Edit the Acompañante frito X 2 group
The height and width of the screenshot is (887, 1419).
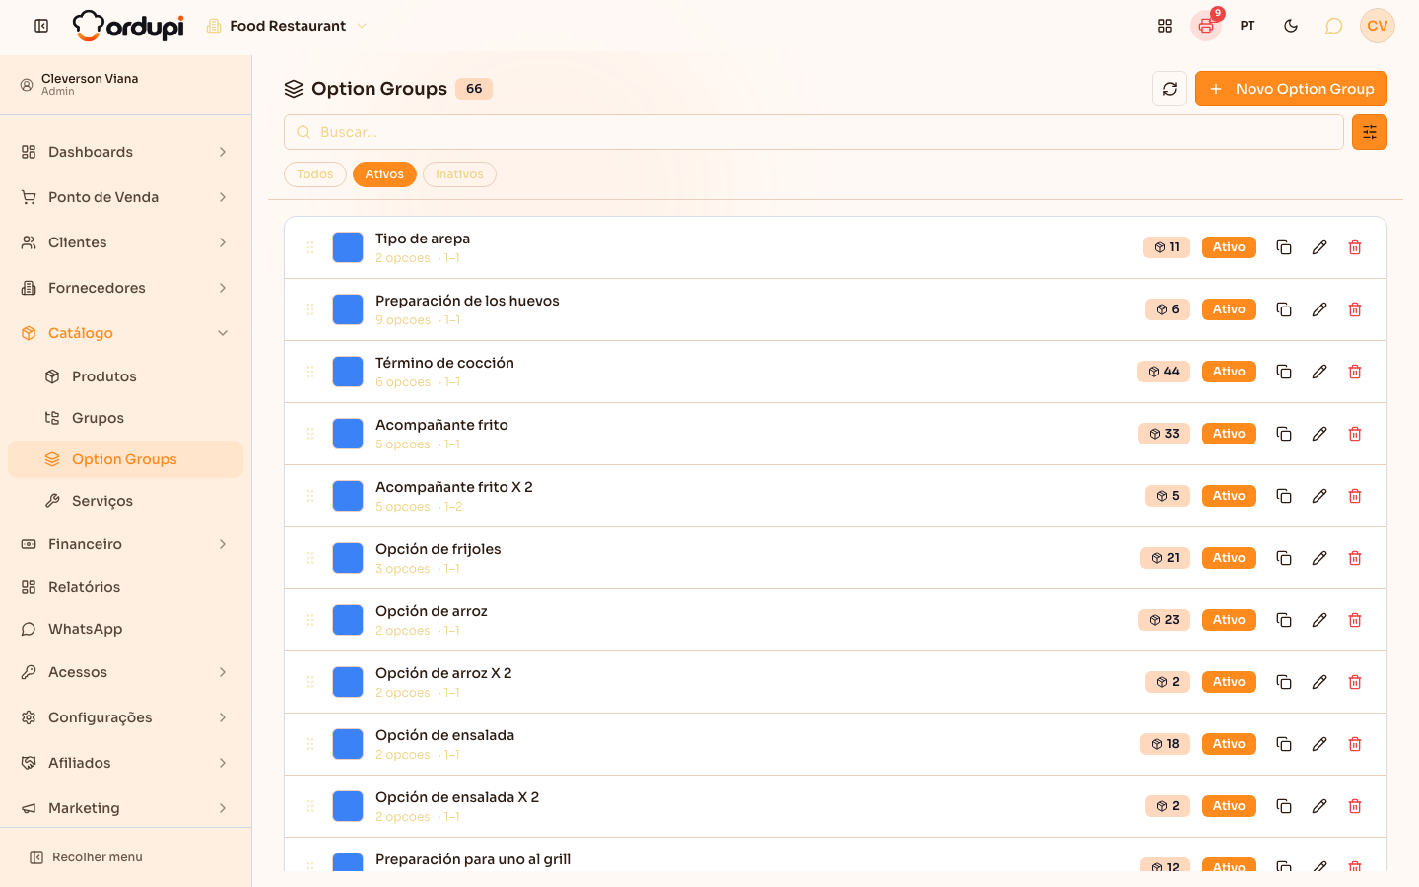pos(1319,496)
